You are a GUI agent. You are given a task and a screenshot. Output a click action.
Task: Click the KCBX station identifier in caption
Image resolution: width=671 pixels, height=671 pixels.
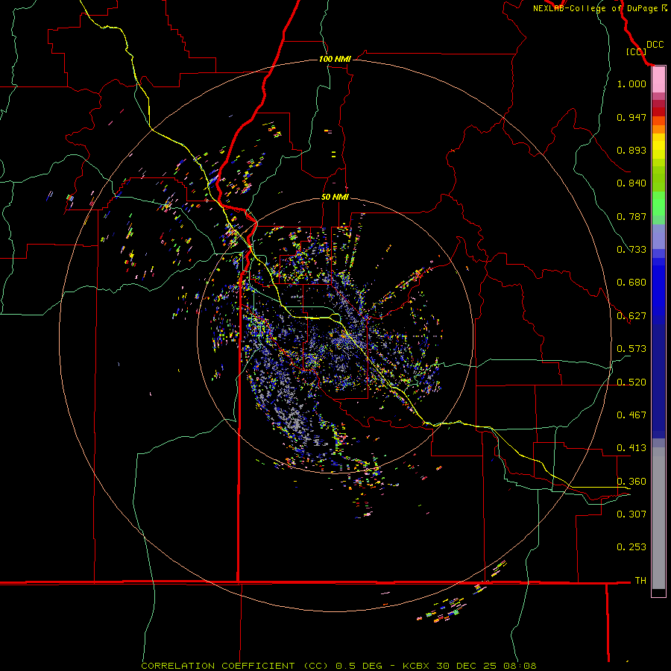click(415, 666)
